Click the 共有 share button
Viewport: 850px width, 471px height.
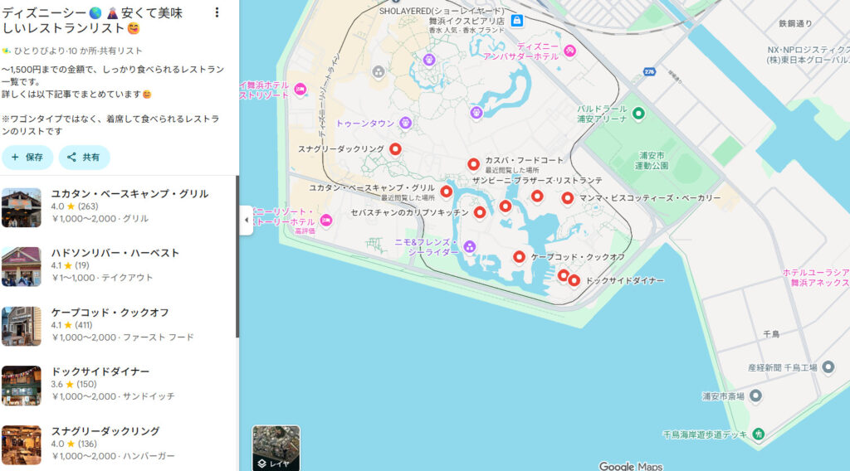click(84, 157)
